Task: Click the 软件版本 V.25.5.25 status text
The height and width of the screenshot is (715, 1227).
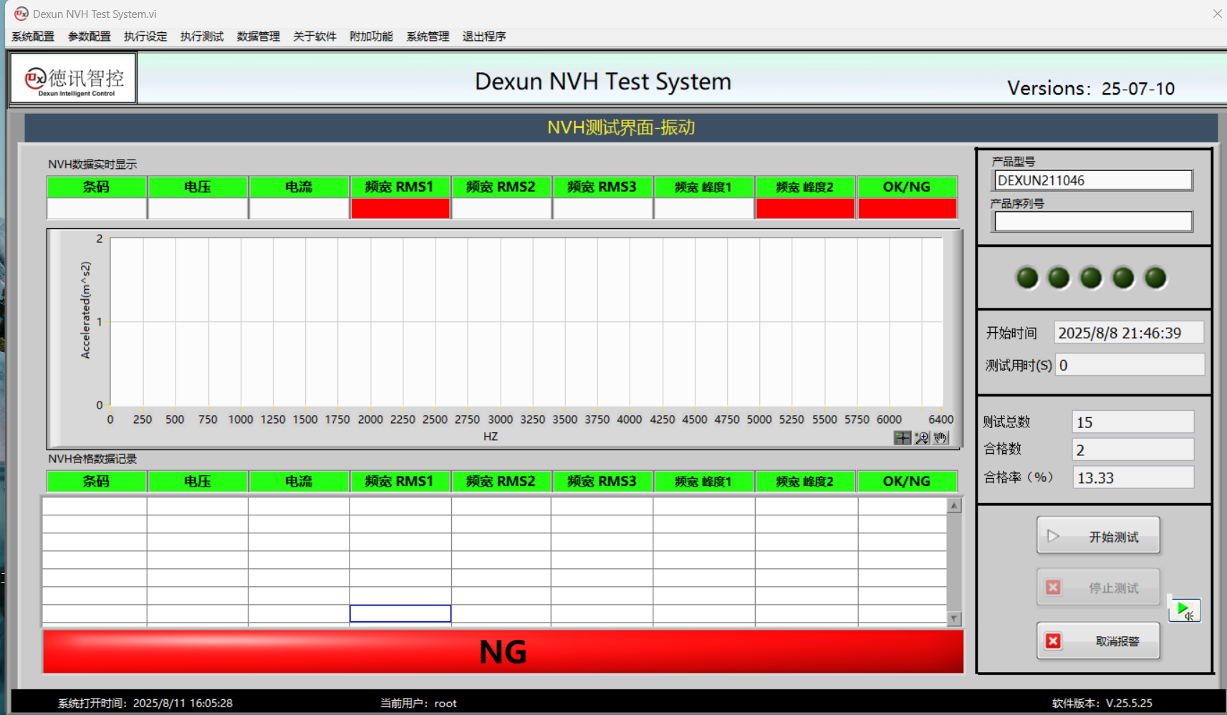Action: (x=1102, y=703)
